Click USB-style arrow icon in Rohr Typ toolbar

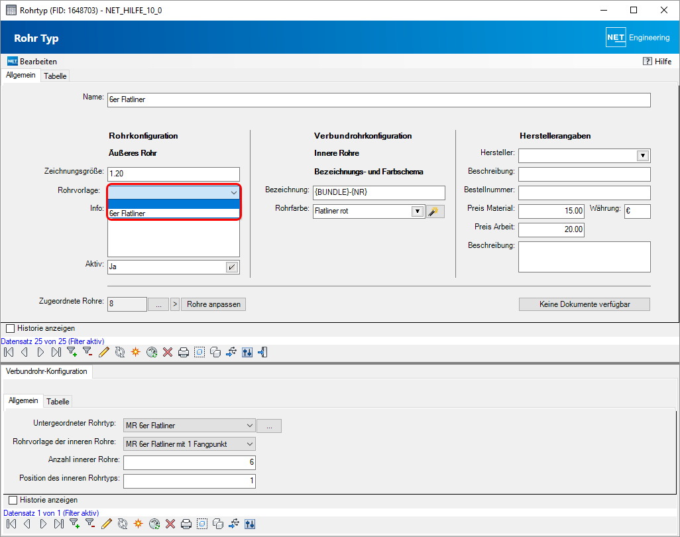click(x=231, y=352)
